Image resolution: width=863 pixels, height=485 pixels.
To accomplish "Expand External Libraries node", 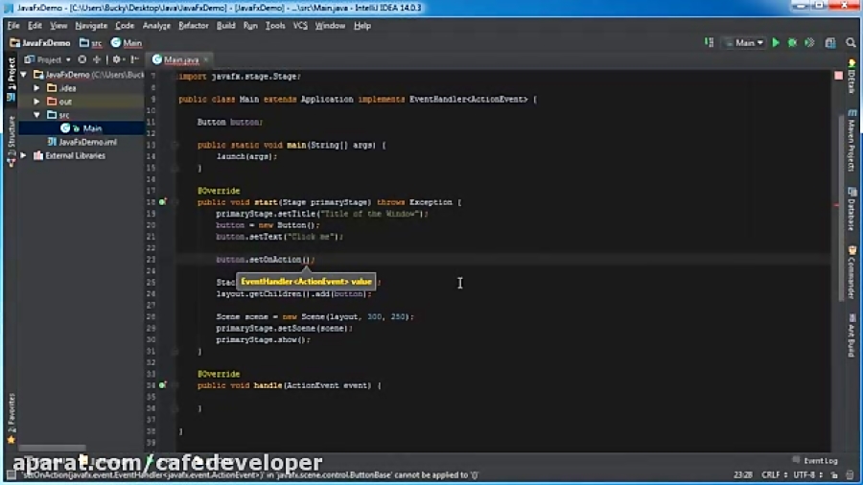I will pos(24,155).
